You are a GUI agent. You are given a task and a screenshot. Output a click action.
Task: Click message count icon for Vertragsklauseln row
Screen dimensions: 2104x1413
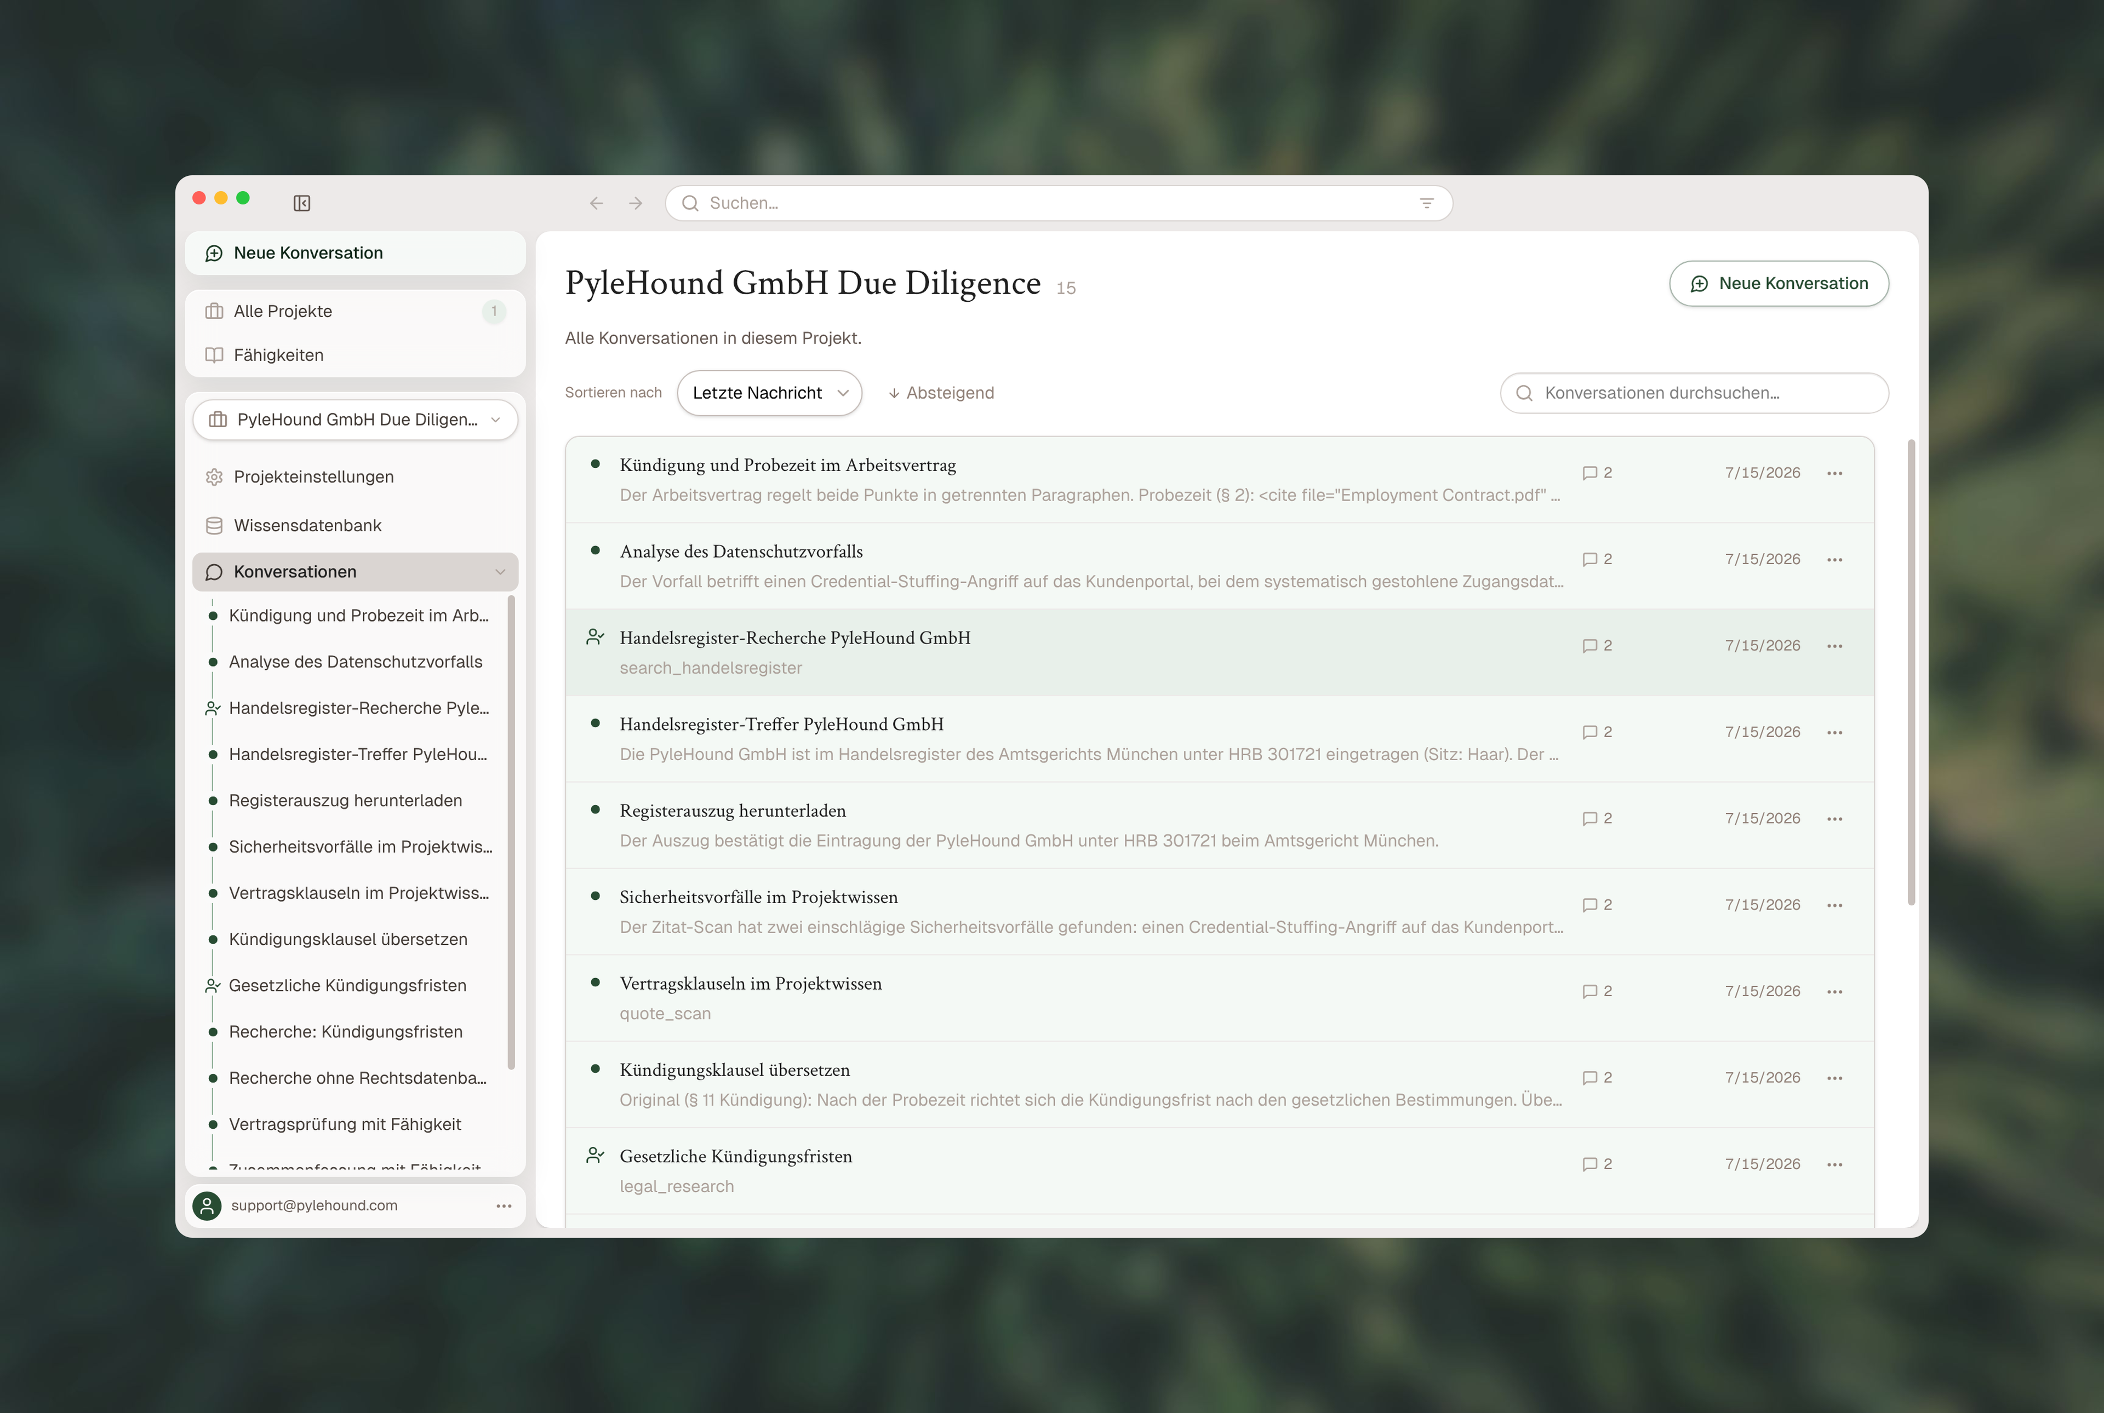(x=1590, y=992)
